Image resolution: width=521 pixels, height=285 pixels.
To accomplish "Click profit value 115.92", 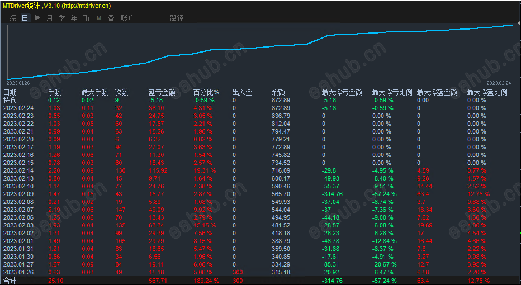I will (158, 170).
